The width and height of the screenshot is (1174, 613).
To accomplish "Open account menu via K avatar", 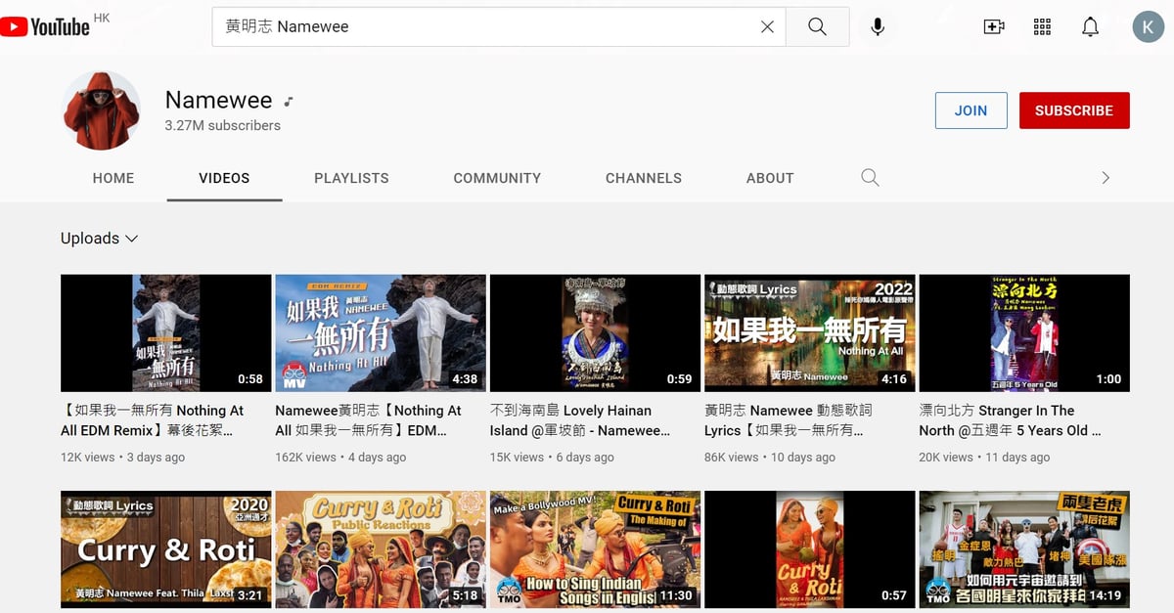I will 1149,27.
